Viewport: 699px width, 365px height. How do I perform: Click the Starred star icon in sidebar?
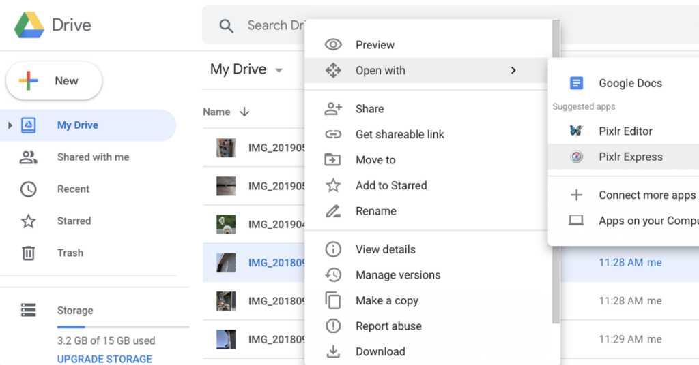[29, 221]
